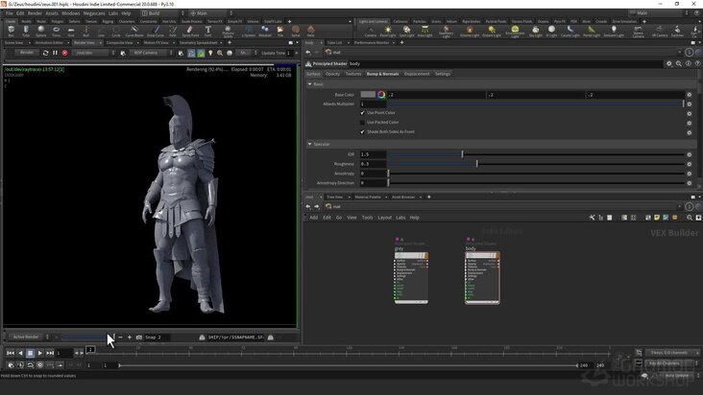Select the Font shelf tool

pos(208,31)
